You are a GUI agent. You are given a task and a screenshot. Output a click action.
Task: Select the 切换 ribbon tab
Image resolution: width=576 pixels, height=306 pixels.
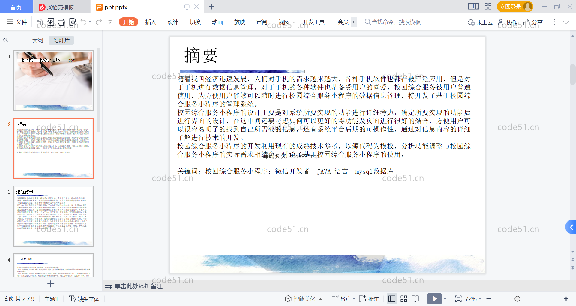coord(195,22)
